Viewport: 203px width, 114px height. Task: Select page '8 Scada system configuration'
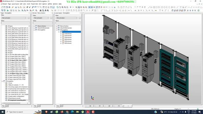click(x=16, y=96)
